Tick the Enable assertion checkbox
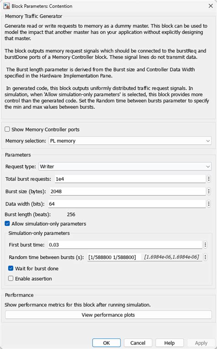Screen dimensions: 217x349 click(x=11, y=278)
